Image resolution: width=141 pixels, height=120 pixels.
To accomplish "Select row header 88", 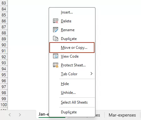I will click(4, 33).
